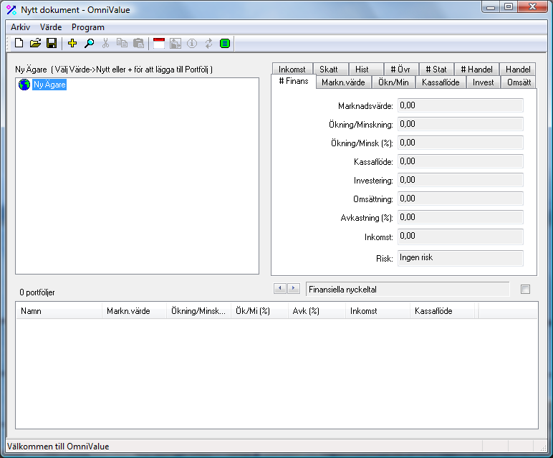Create a new document with the blank page icon
This screenshot has width=553, height=458.
coord(19,44)
